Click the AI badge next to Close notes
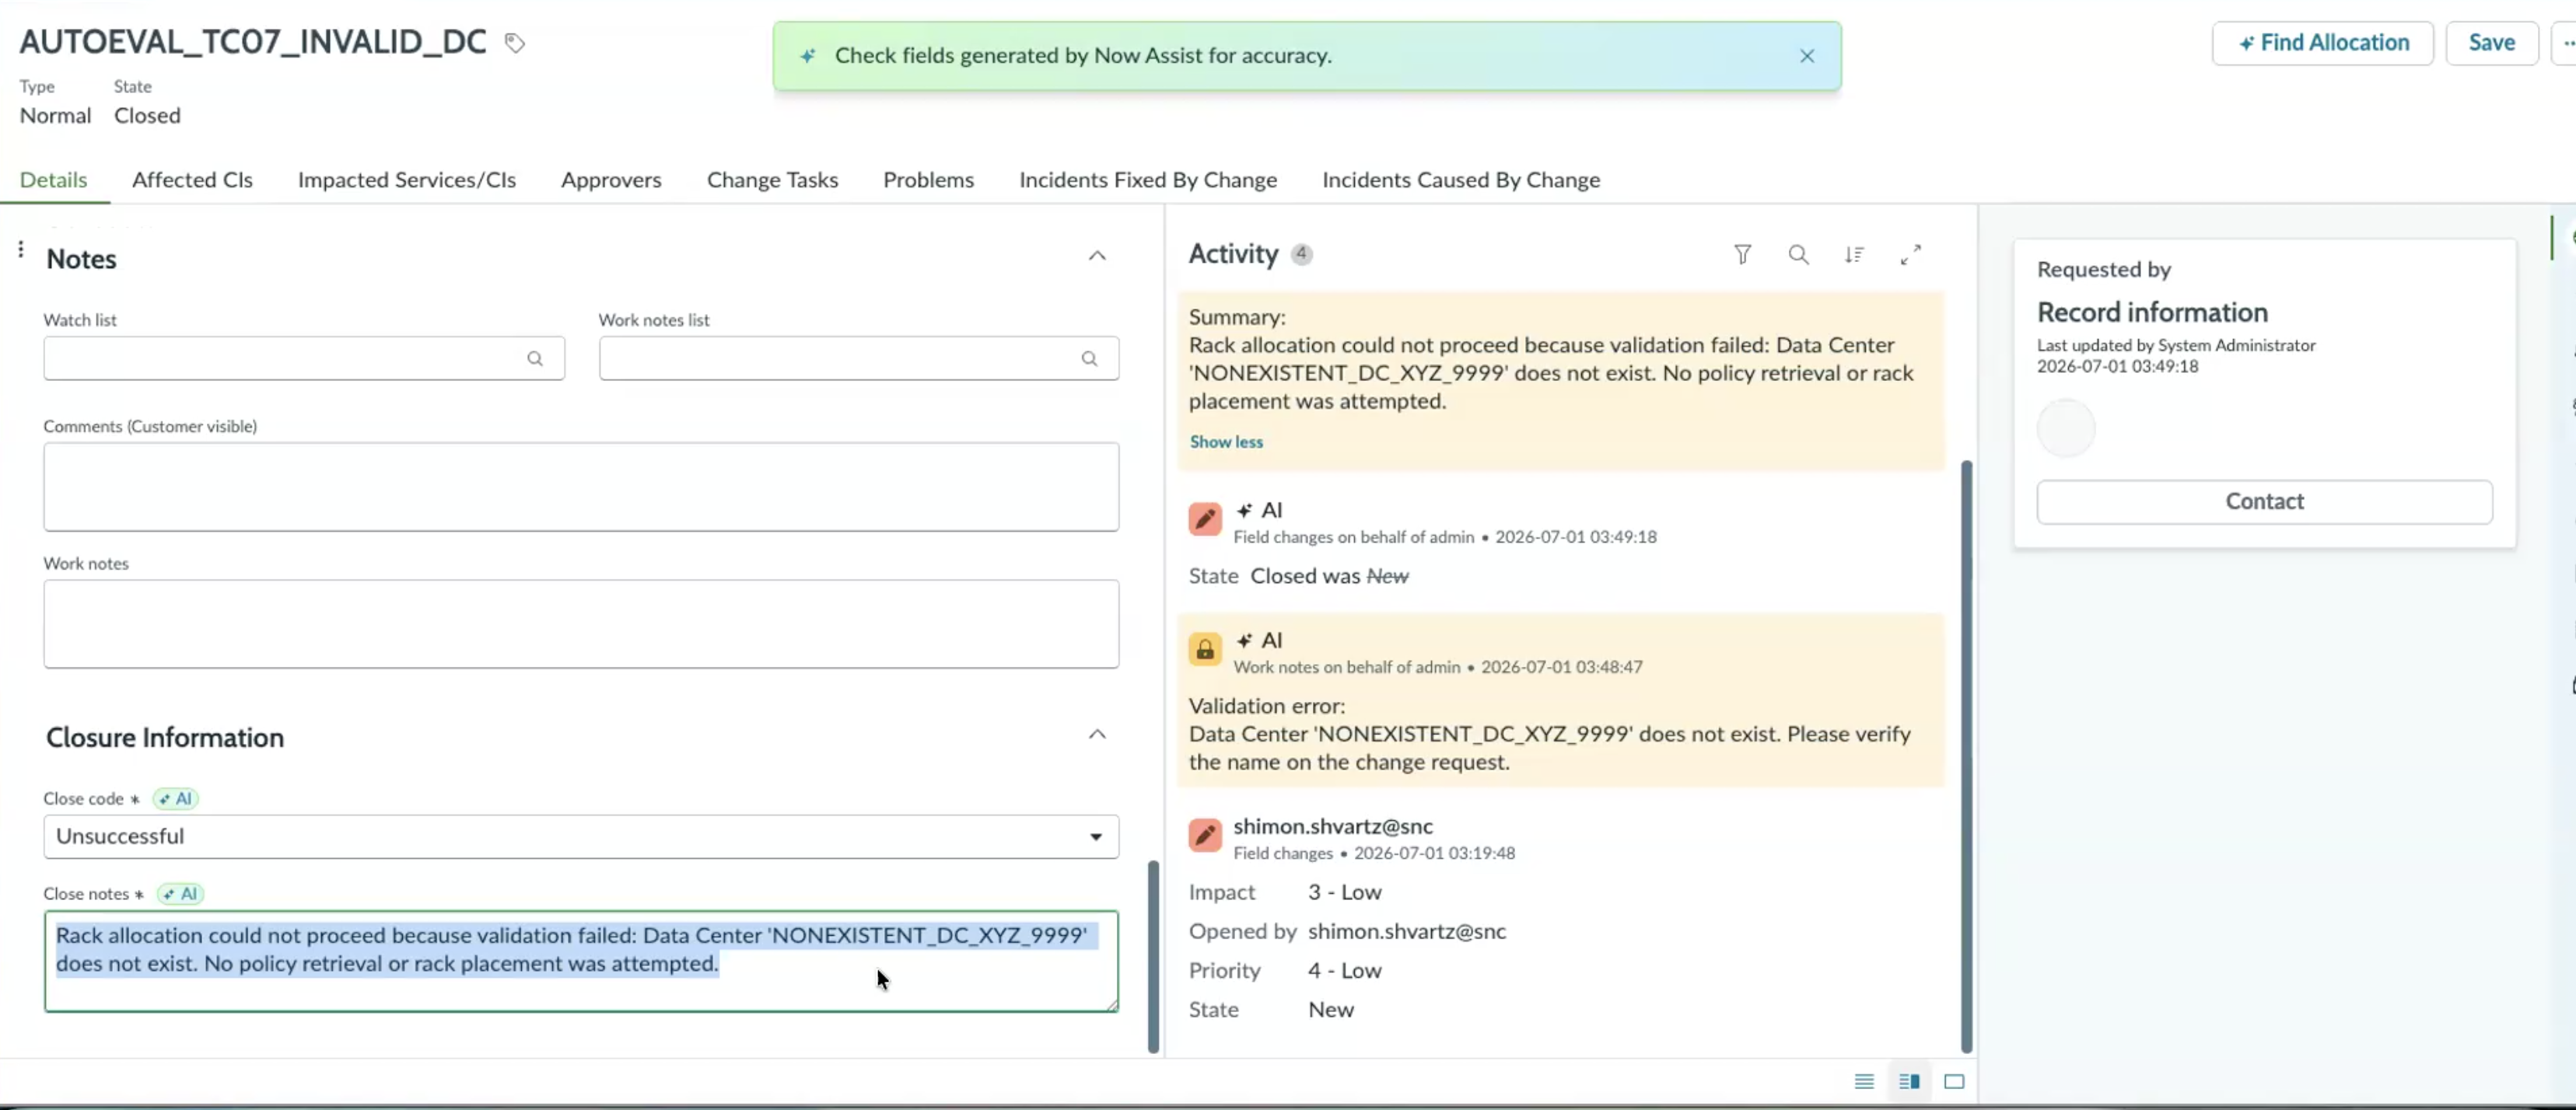Screen dimensions: 2576x1110 click(181, 894)
